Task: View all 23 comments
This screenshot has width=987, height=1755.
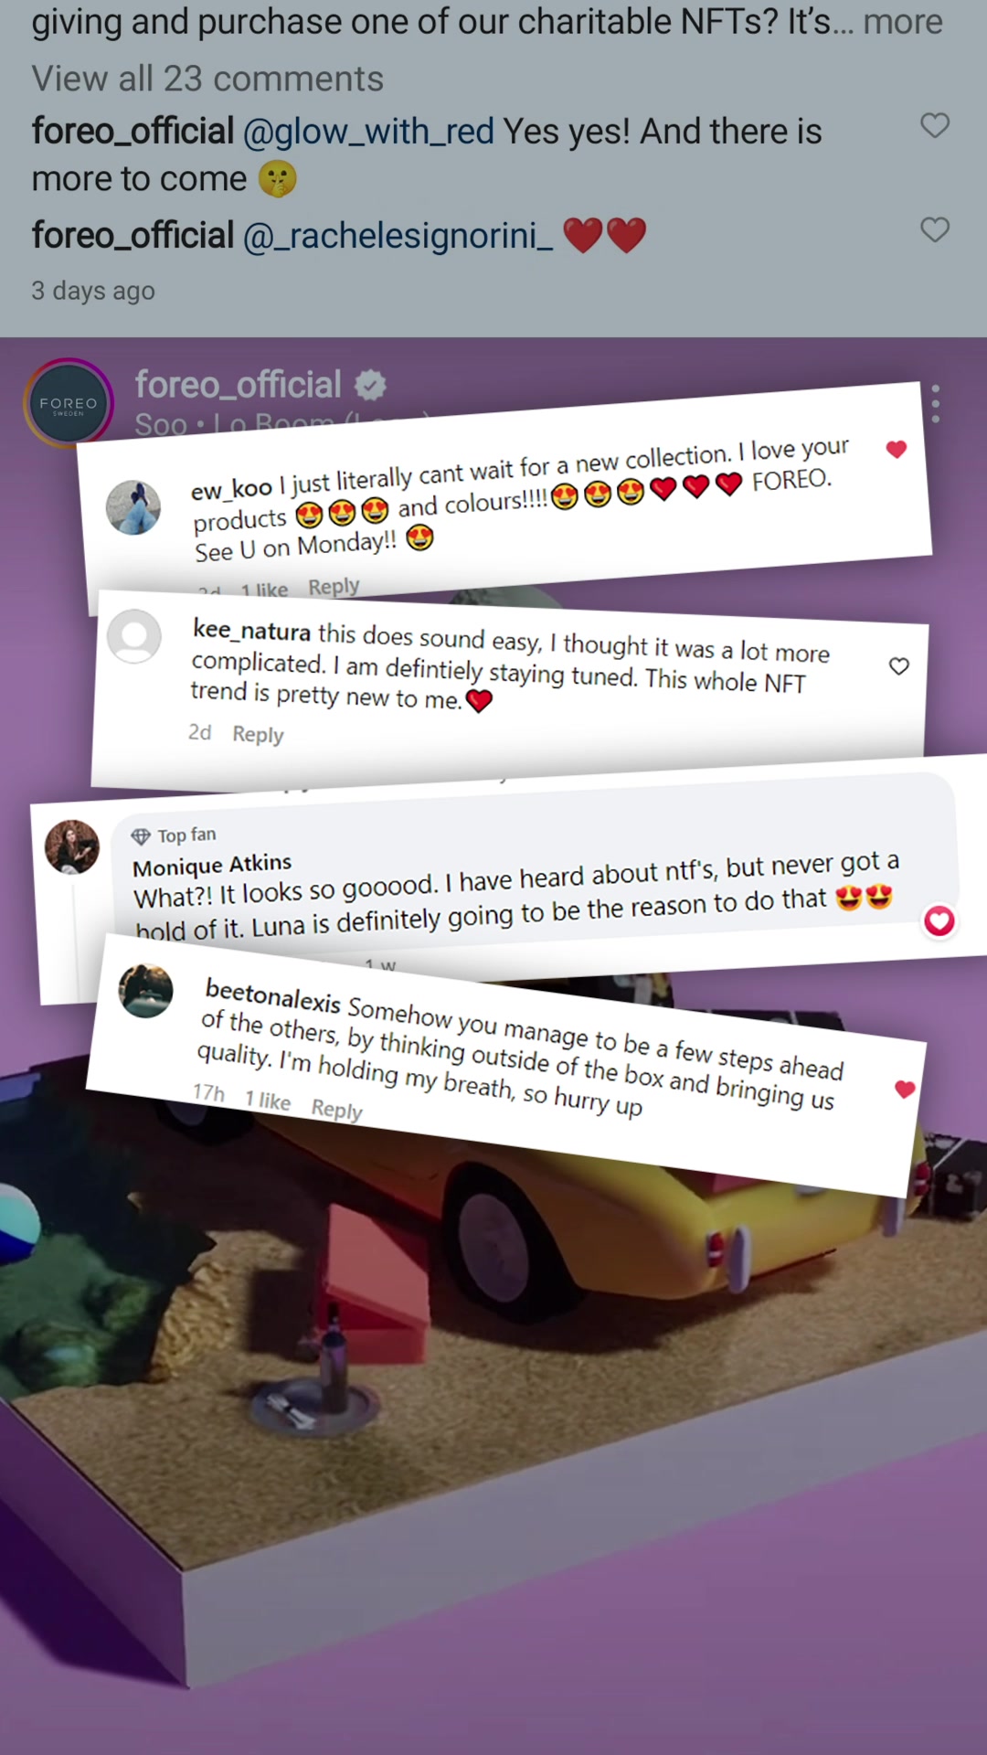Action: (x=207, y=79)
